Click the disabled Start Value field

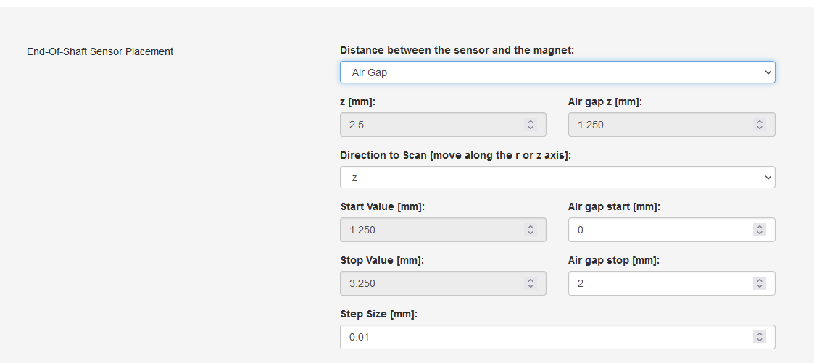click(x=443, y=230)
